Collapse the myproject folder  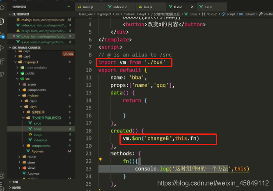[x=15, y=62]
